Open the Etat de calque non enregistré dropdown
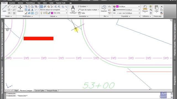The height and width of the screenshot is (99, 177). (x=53, y=10)
